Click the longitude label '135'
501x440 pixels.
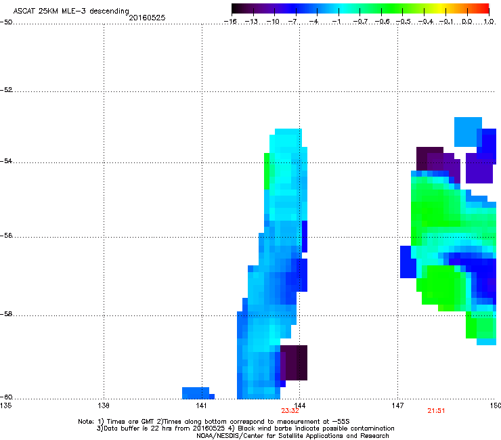[5, 405]
